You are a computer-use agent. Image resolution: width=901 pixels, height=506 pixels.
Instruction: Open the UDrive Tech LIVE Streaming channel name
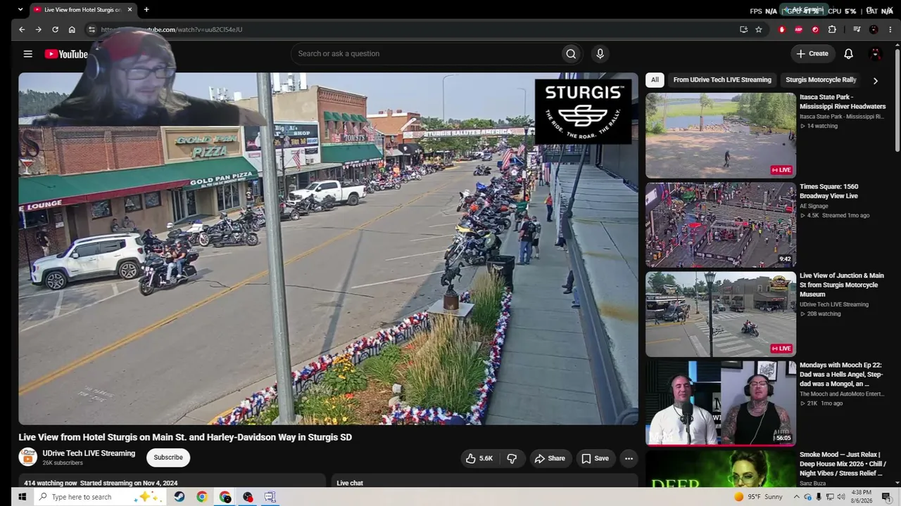[89, 453]
